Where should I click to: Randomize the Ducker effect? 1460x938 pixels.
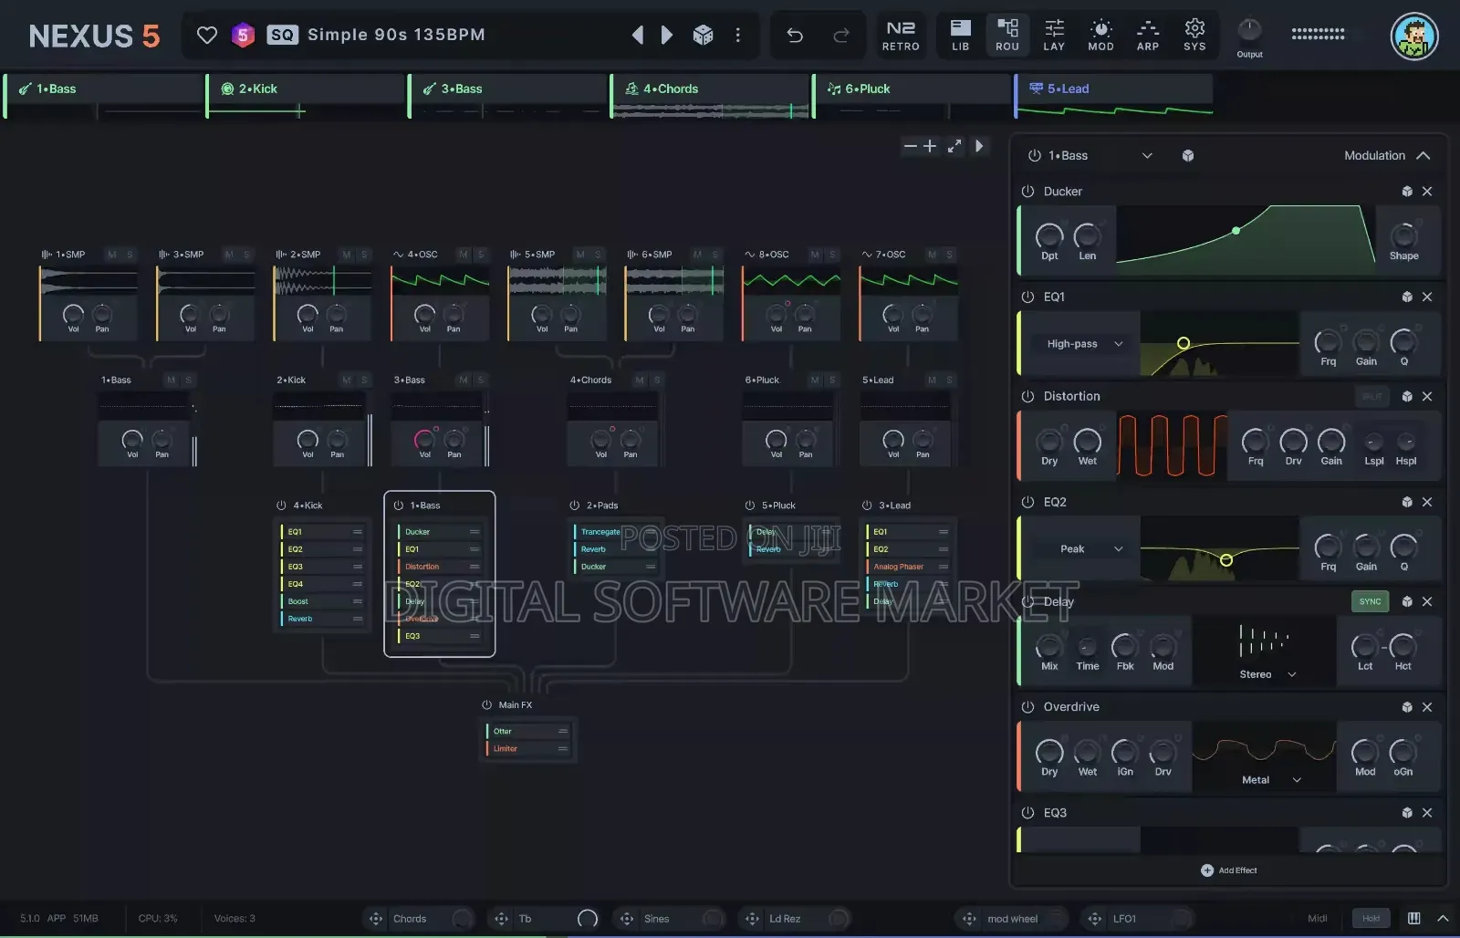[x=1407, y=192]
